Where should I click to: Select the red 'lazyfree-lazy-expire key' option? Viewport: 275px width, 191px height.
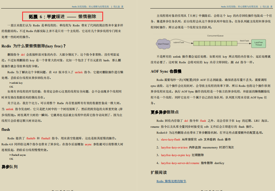(176, 155)
